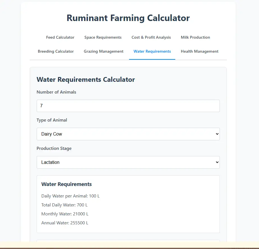Open the Type of Animal dropdown
This screenshot has height=249, width=259.
coord(128,134)
